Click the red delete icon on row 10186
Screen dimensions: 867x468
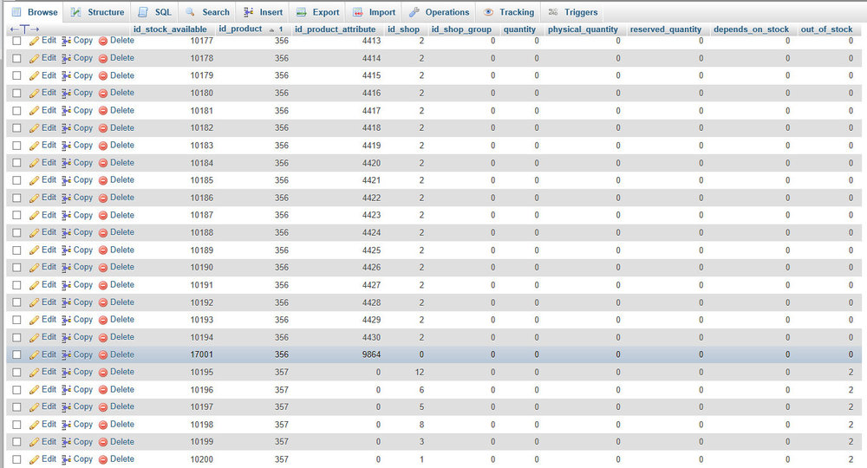(103, 198)
